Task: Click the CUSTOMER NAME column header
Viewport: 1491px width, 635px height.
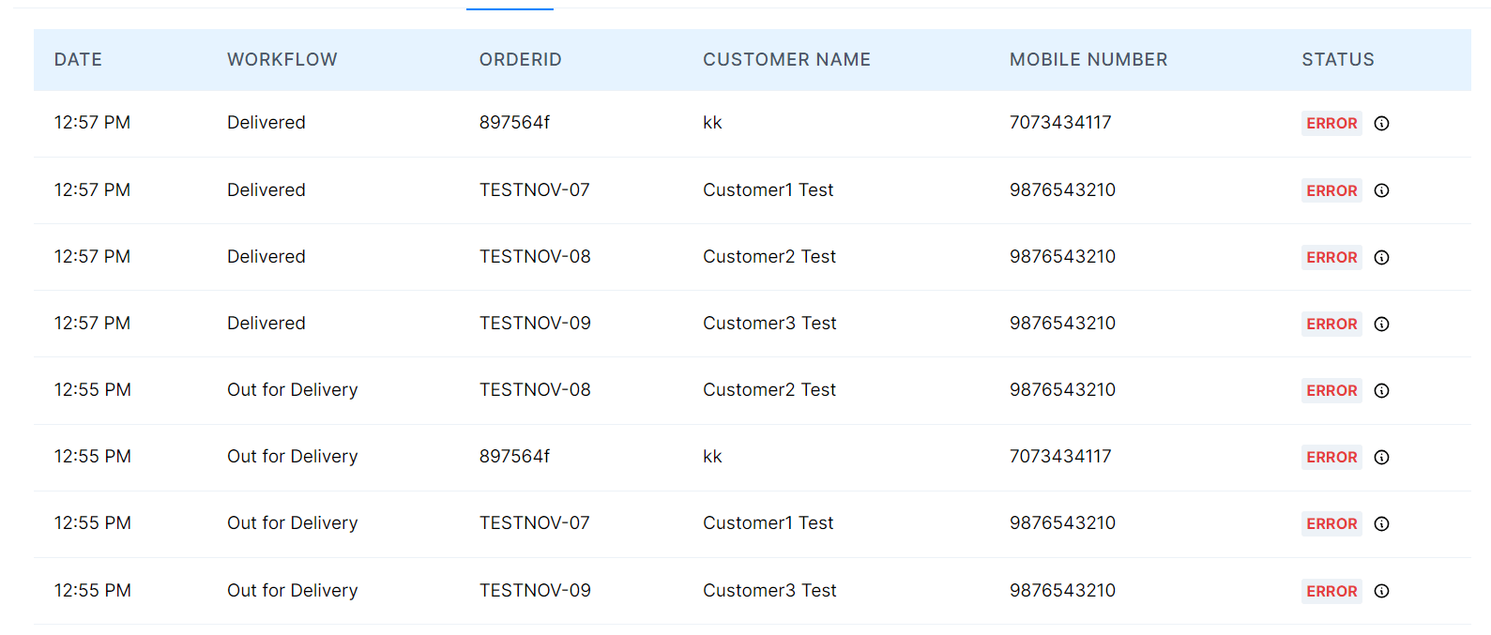Action: pyautogui.click(x=787, y=60)
